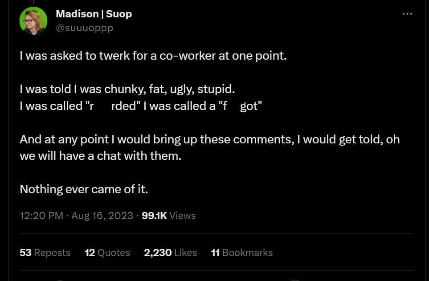Click the line starting "I was called"
The height and width of the screenshot is (281, 429).
[141, 107]
